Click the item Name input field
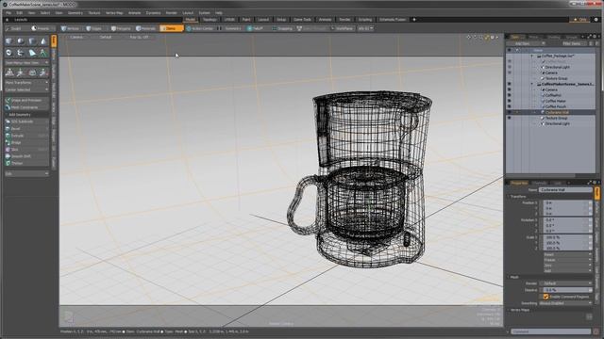The width and height of the screenshot is (604, 339). [565, 190]
